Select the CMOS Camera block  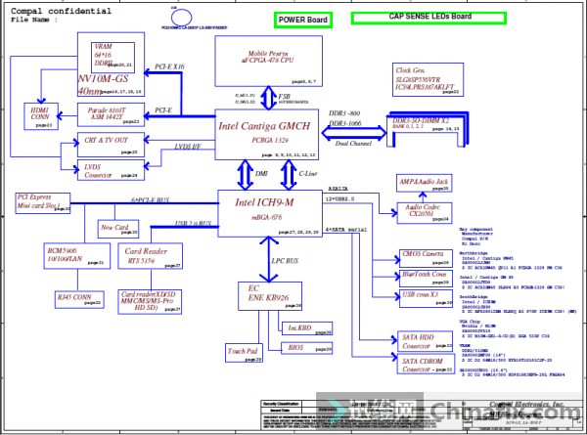[x=426, y=258]
